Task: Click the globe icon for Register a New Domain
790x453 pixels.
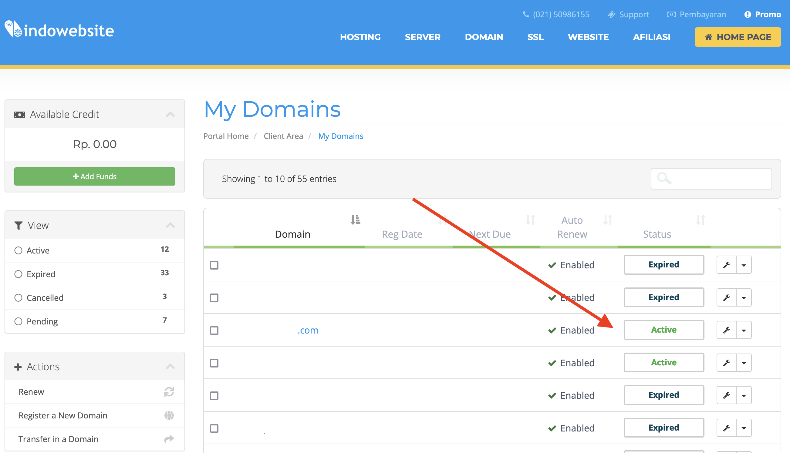Action: click(169, 415)
